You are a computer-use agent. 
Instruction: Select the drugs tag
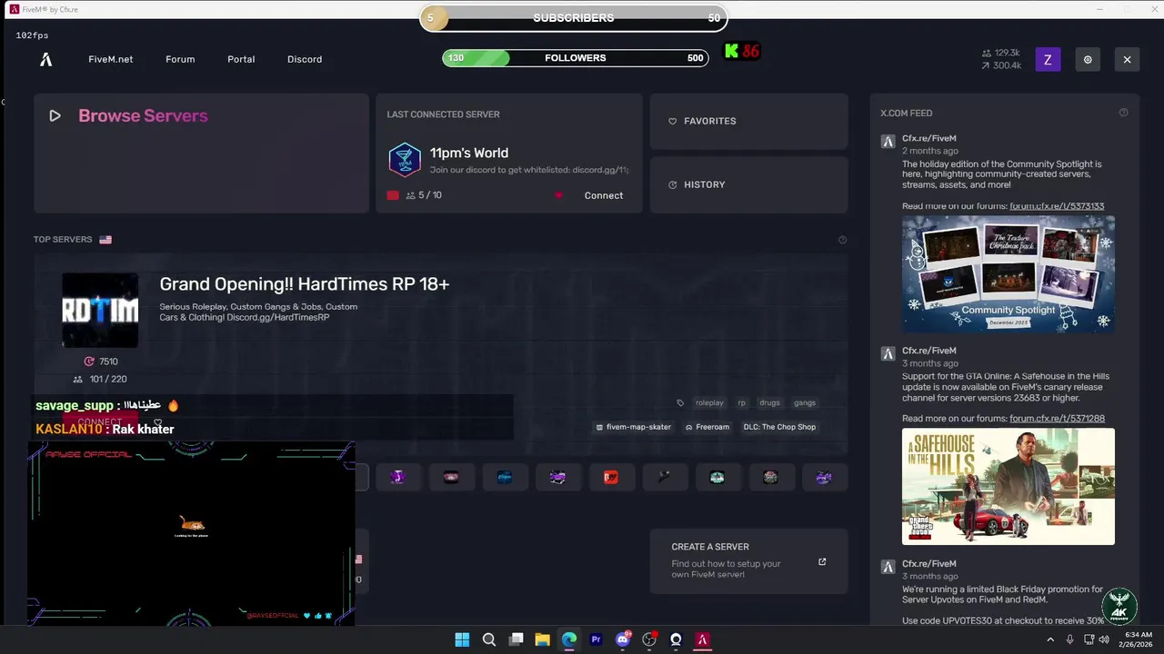pyautogui.click(x=769, y=402)
